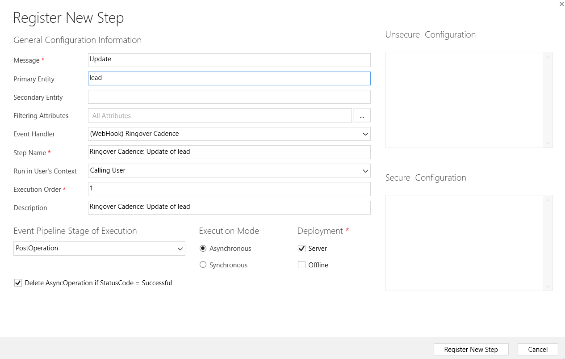Click the Primary Entity field containing lead
Screen dimensions: 565x359
coord(229,78)
